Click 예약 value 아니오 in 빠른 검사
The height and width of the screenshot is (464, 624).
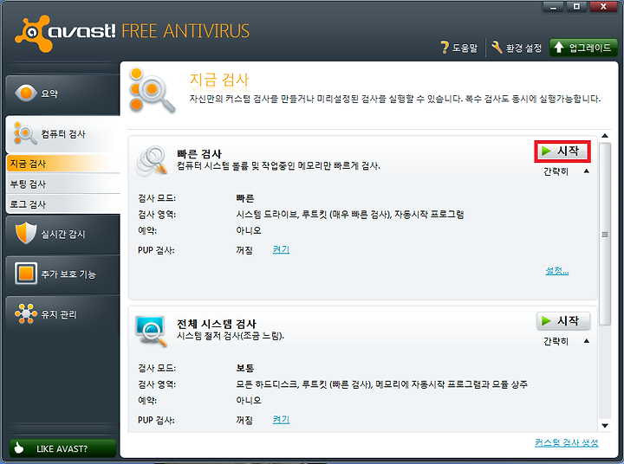tap(249, 230)
